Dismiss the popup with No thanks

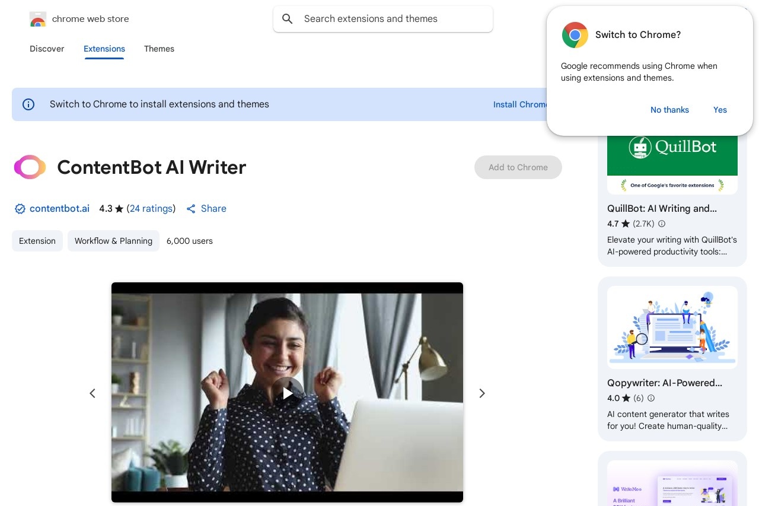pos(669,110)
